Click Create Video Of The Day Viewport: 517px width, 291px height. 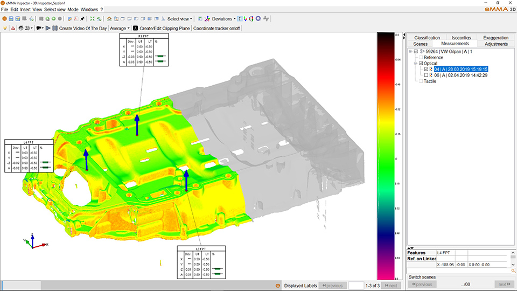84,28
